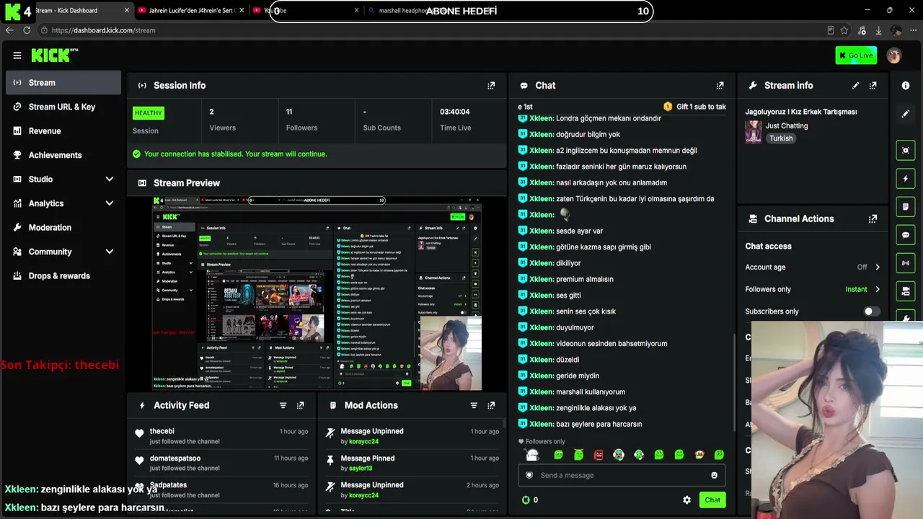The image size is (923, 519).
Task: Edit stream info with the pencil in the Stream info header
Action: tap(855, 85)
